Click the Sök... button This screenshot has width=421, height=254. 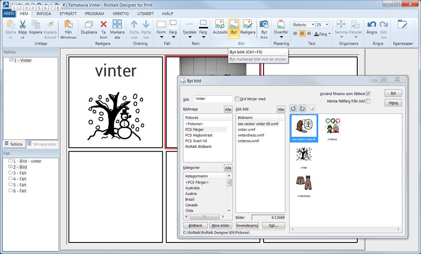click(x=273, y=226)
